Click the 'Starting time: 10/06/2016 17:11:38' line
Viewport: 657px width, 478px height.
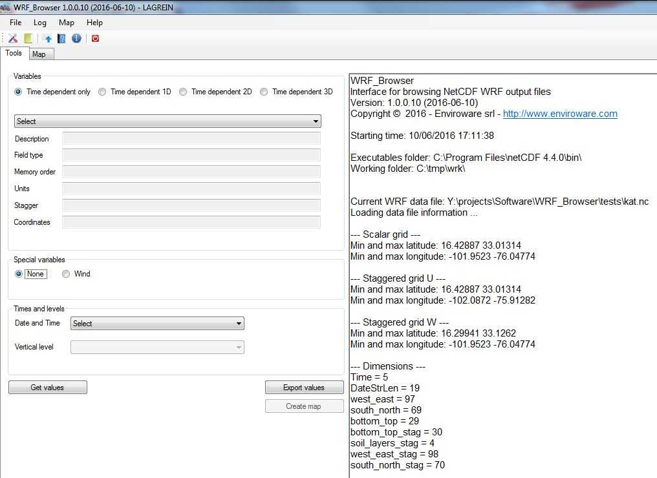point(422,136)
